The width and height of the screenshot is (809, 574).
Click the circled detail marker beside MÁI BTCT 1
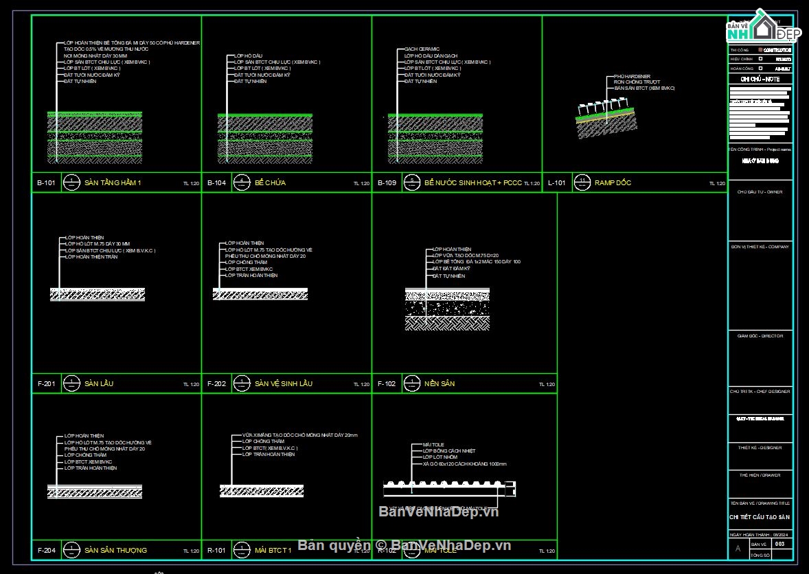(x=242, y=549)
